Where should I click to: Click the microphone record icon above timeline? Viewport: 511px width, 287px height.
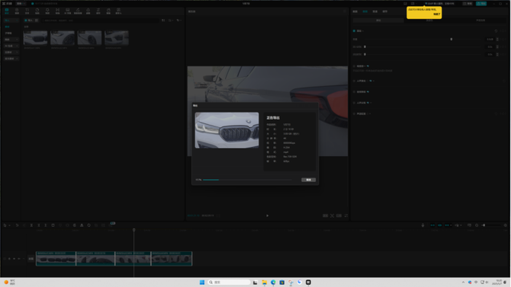[x=423, y=225]
